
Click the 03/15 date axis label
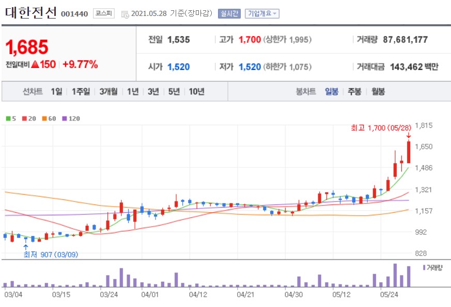coord(61,294)
